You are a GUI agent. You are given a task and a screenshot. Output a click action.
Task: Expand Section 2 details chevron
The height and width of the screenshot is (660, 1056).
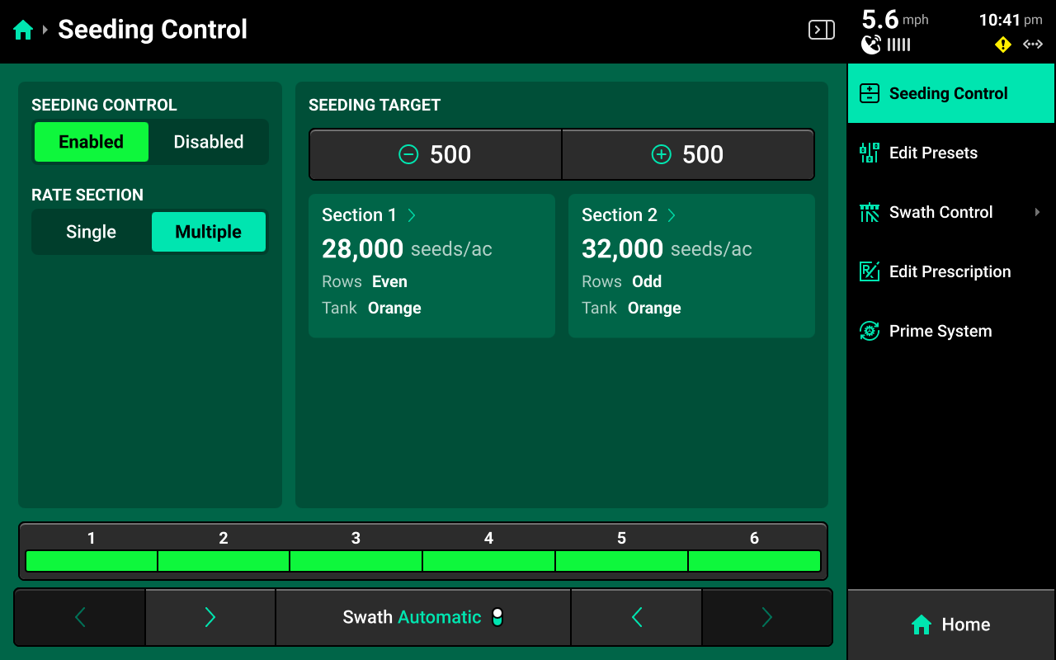coord(672,215)
